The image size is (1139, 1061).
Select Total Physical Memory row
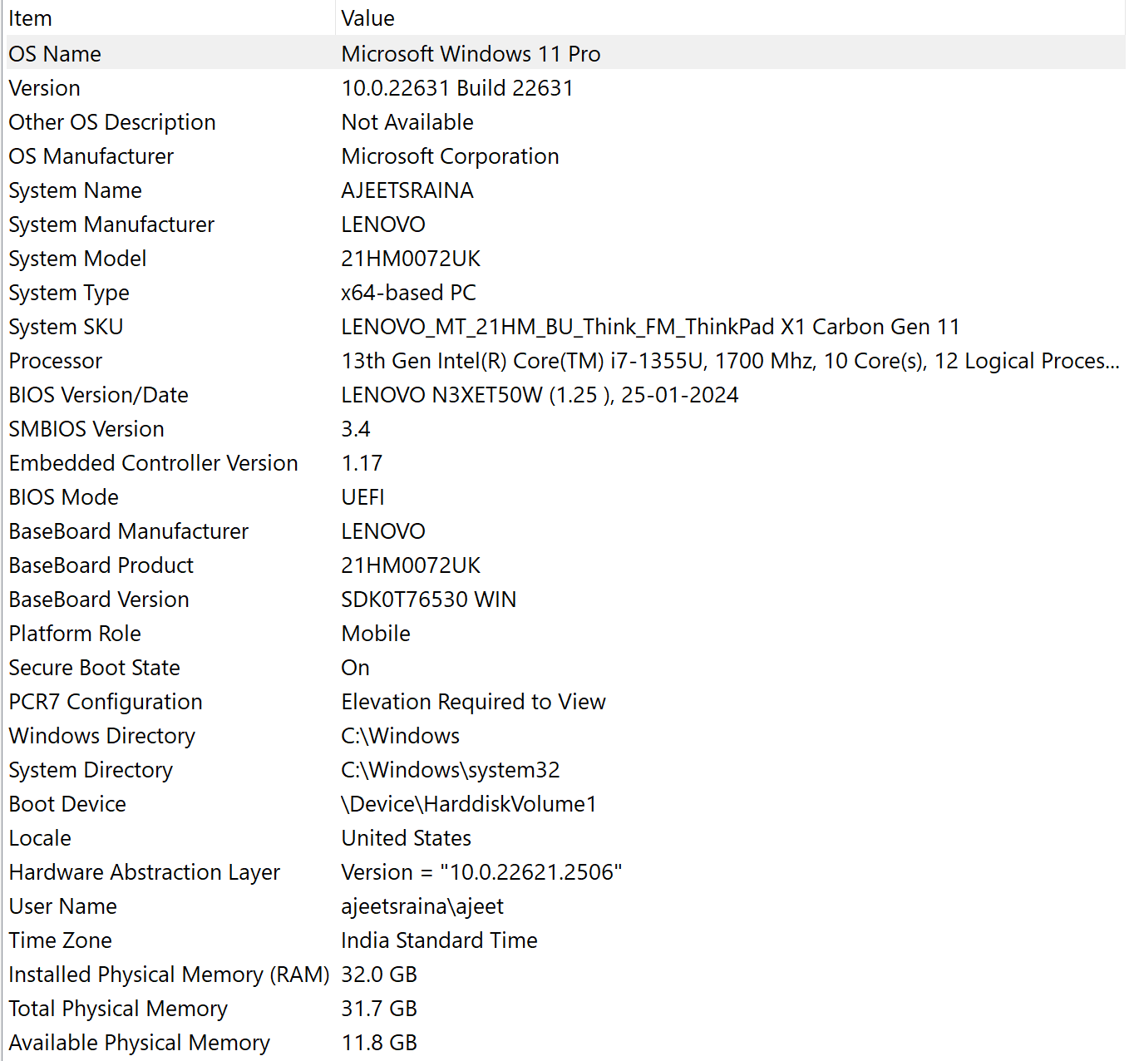(566, 1009)
